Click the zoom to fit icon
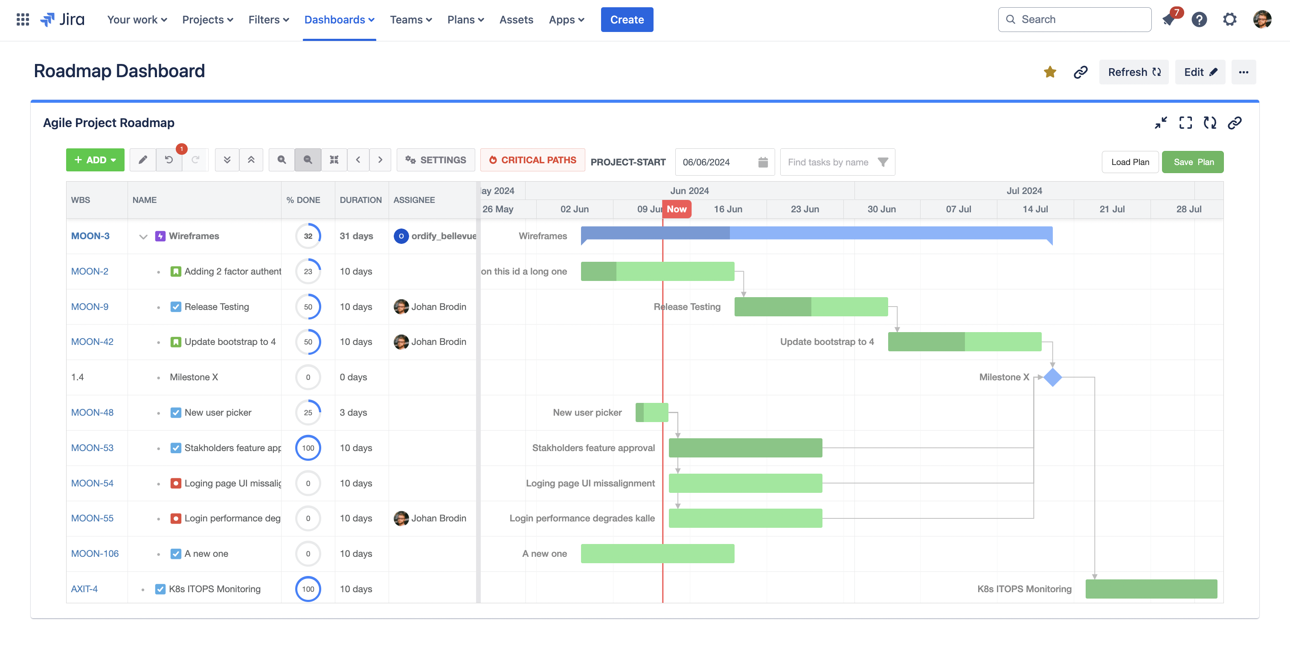 [x=334, y=160]
